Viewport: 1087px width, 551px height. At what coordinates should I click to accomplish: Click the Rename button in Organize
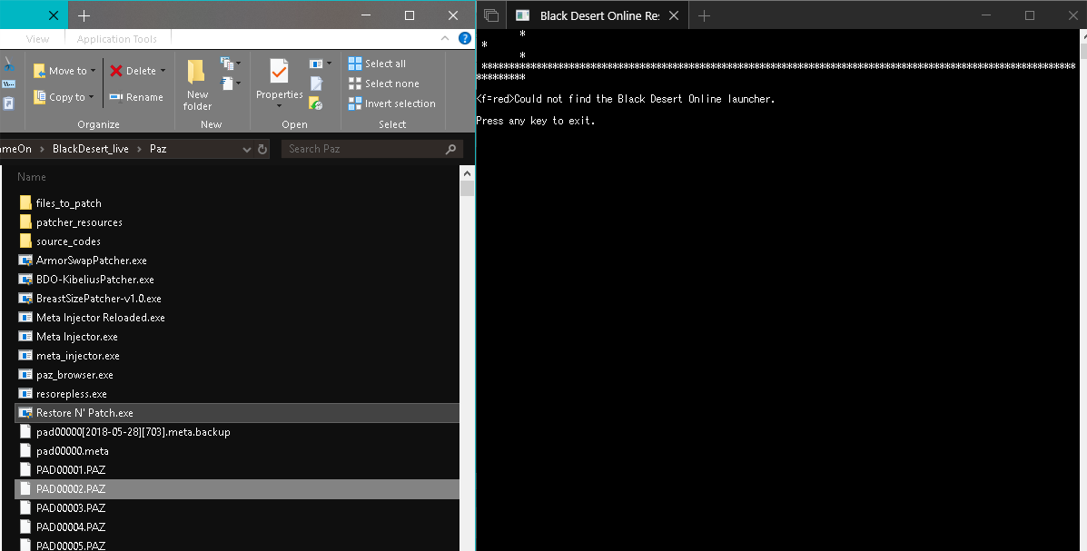tap(136, 97)
